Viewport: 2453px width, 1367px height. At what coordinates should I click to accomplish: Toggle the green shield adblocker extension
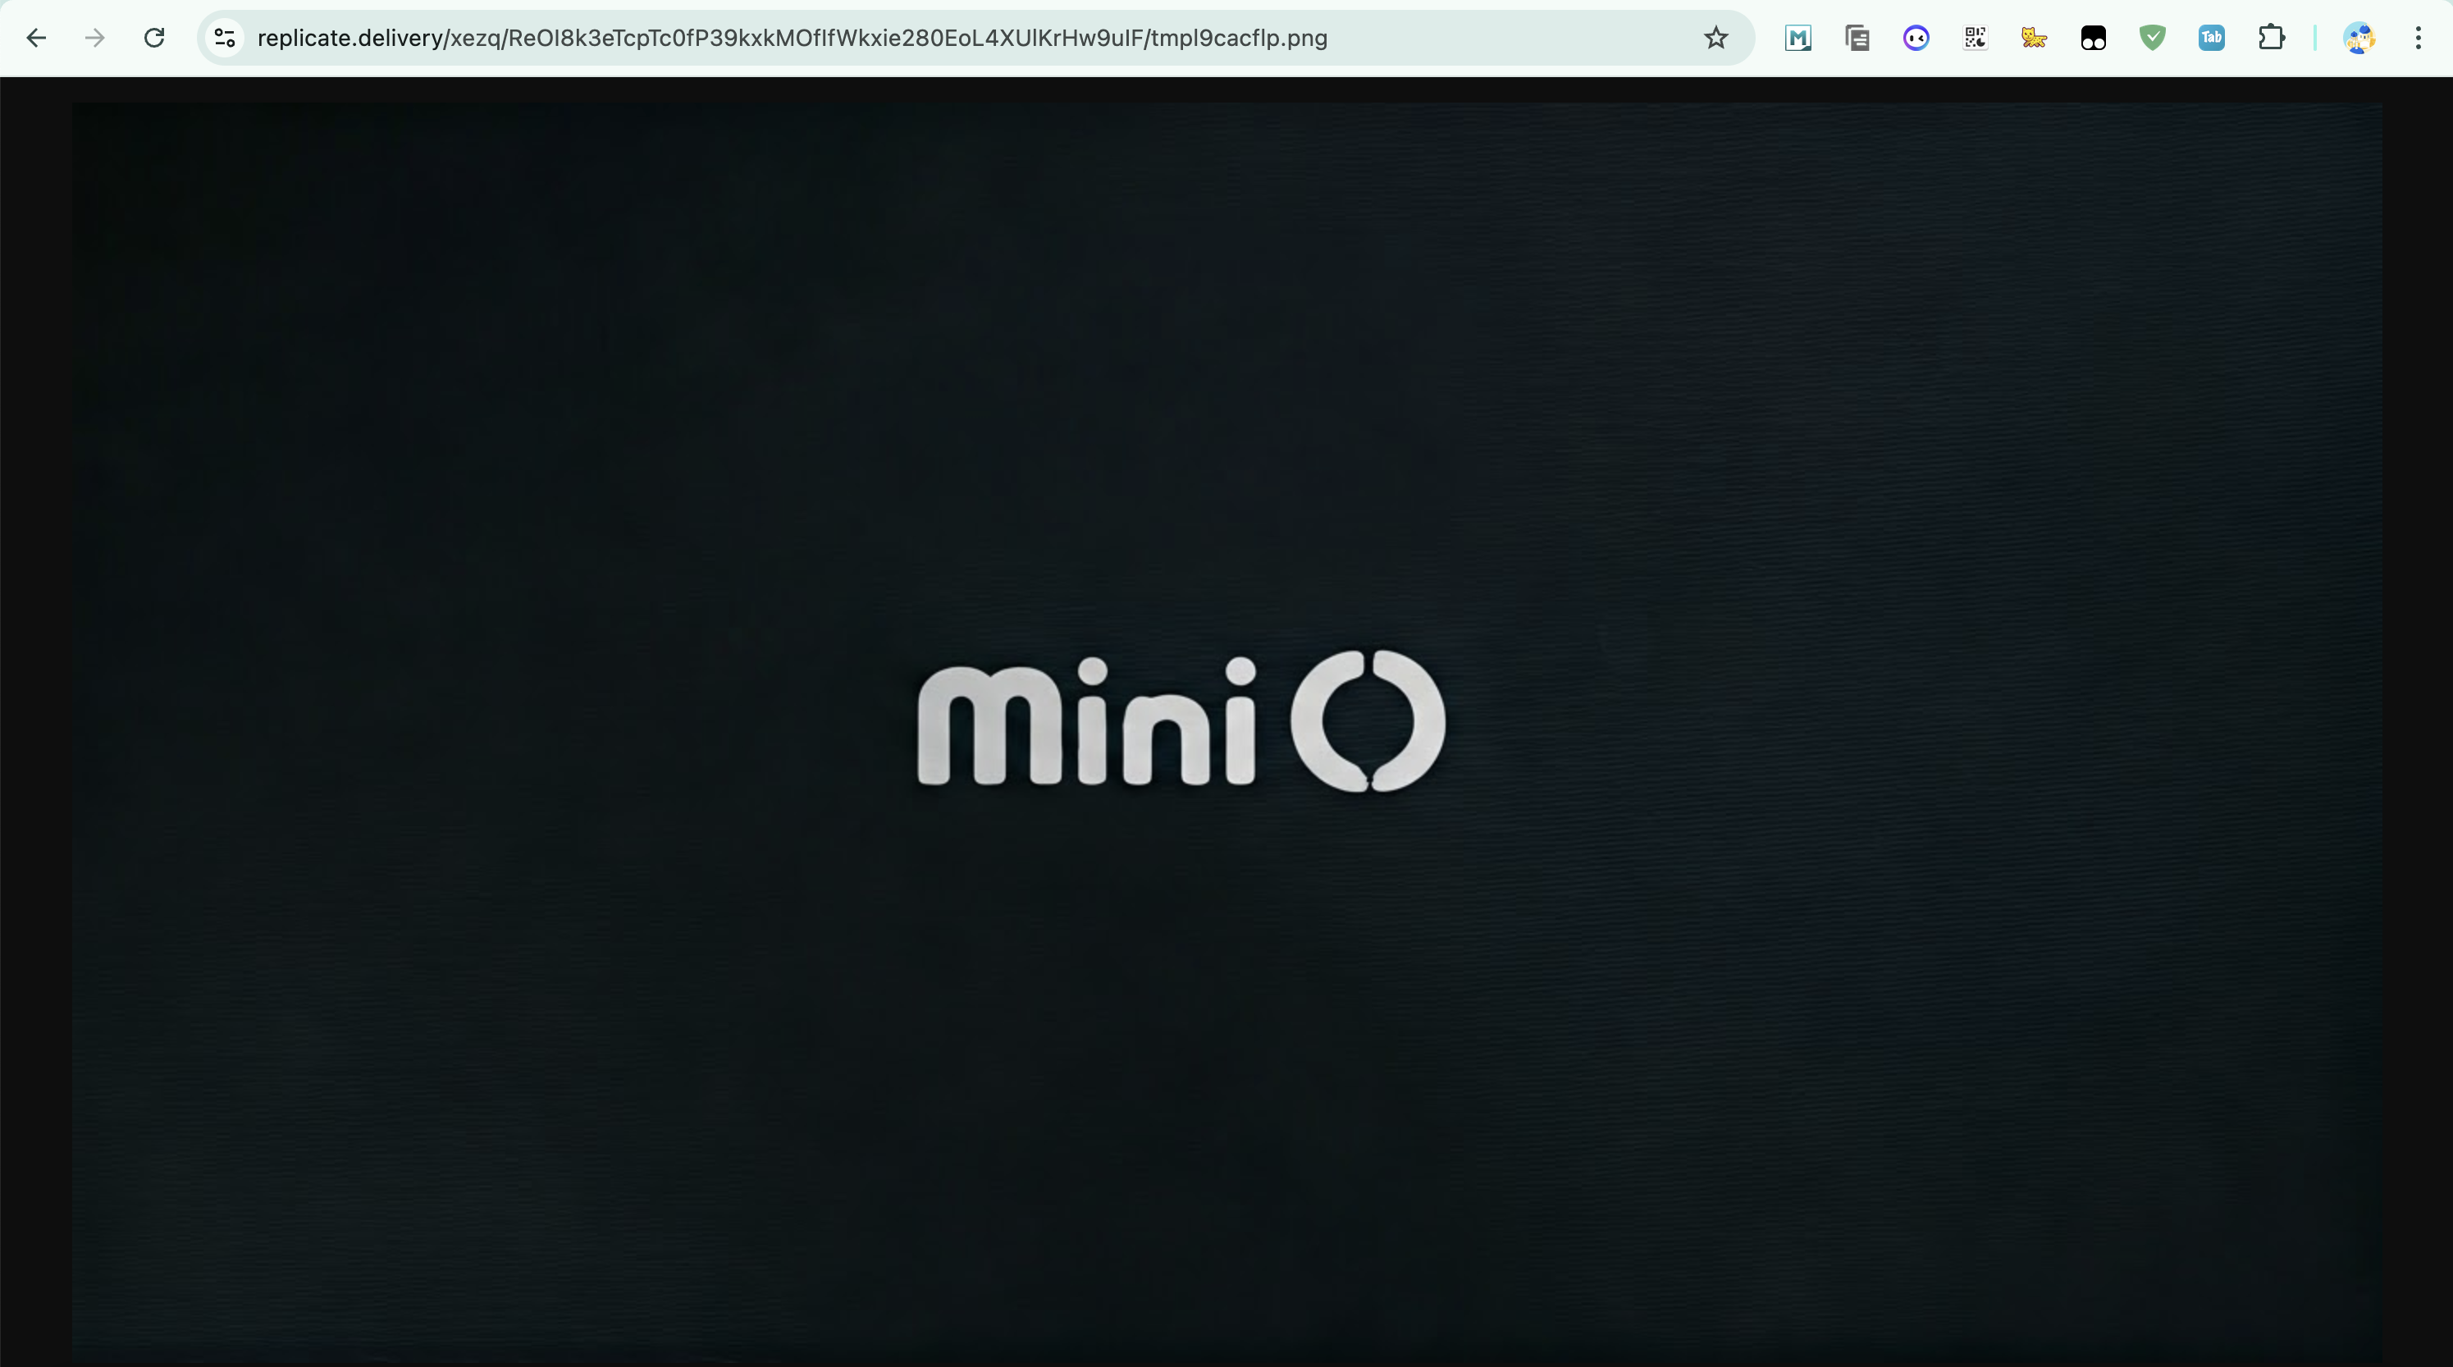(x=2152, y=38)
